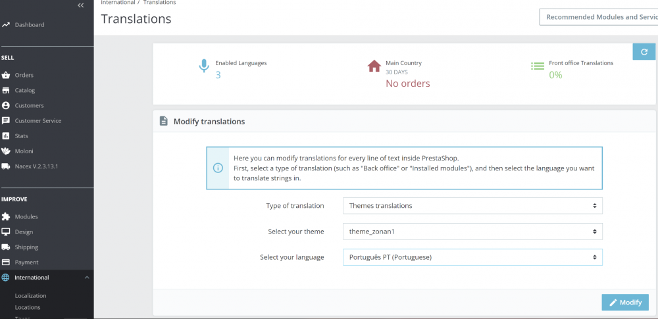Click the refresh icon button
The image size is (658, 319).
pyautogui.click(x=644, y=51)
